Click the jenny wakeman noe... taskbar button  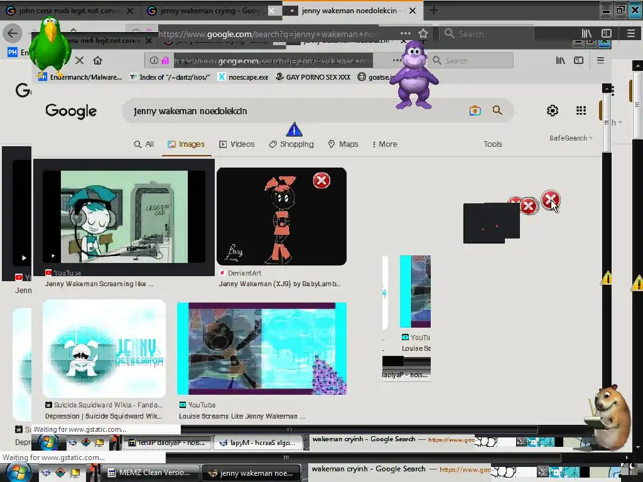coord(252,473)
